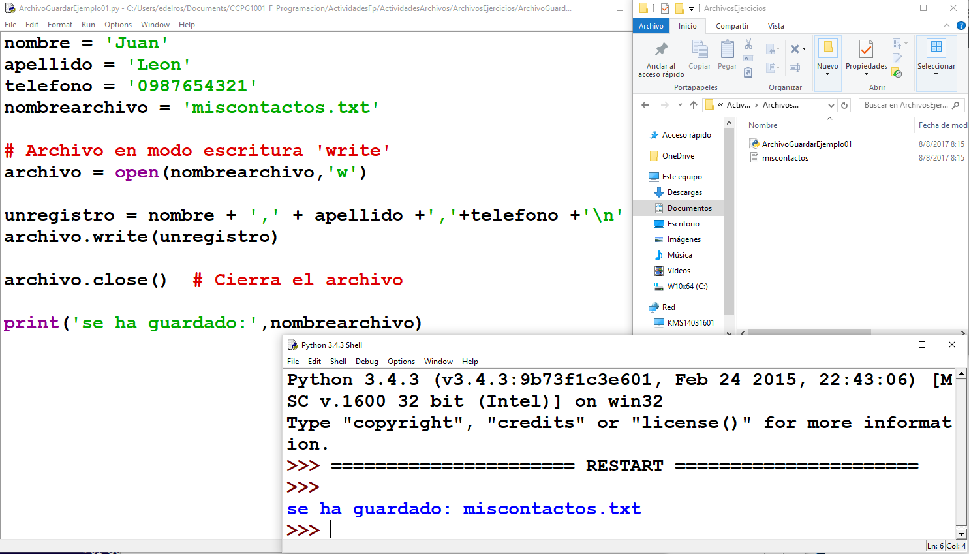Check the Propiedades checkmark icon

click(x=866, y=48)
